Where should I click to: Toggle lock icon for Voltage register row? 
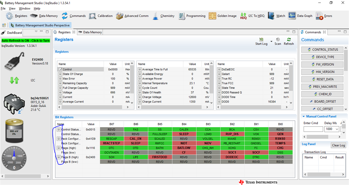[x=60, y=92]
